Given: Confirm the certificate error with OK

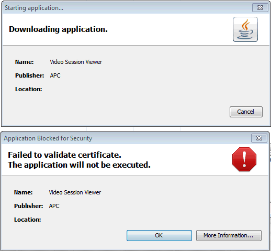Looking at the screenshot, I should click(159, 235).
